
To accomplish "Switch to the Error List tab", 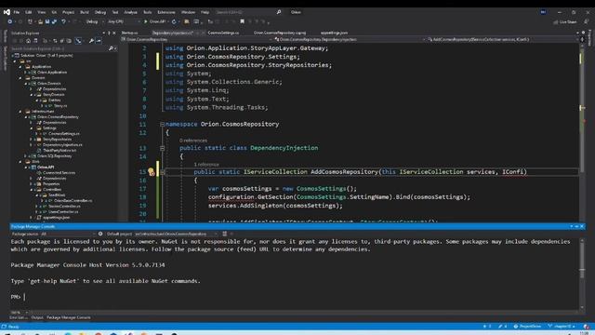I will pyautogui.click(x=19, y=317).
